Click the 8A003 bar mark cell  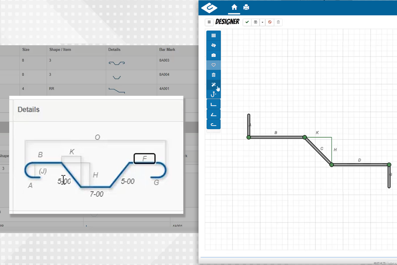[164, 60]
